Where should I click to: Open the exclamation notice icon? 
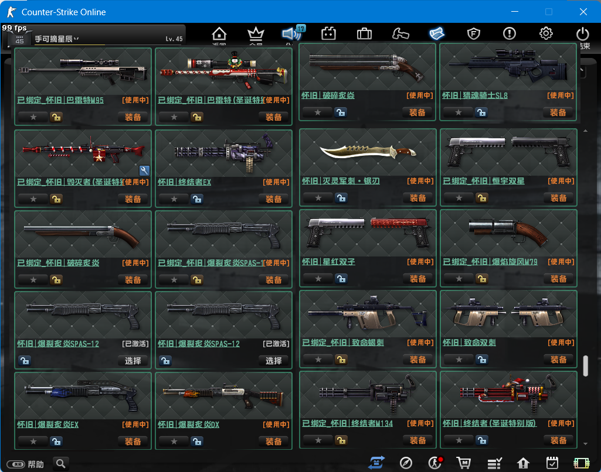pyautogui.click(x=510, y=34)
